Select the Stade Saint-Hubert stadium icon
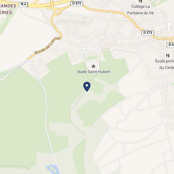Image resolution: width=174 pixels, height=174 pixels. pos(93,66)
